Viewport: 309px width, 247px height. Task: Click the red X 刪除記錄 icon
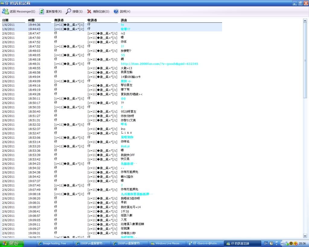[89, 11]
